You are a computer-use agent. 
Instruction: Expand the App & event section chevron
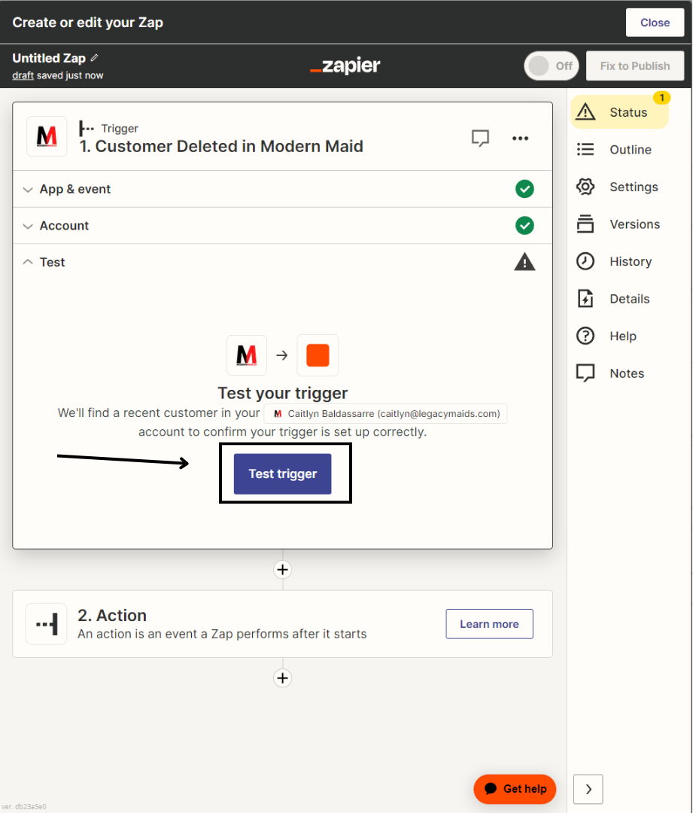point(28,190)
